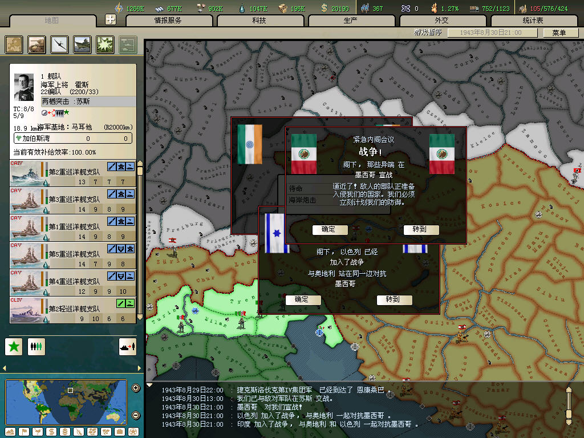Click the green star leader button
584x438 pixels.
click(x=14, y=347)
